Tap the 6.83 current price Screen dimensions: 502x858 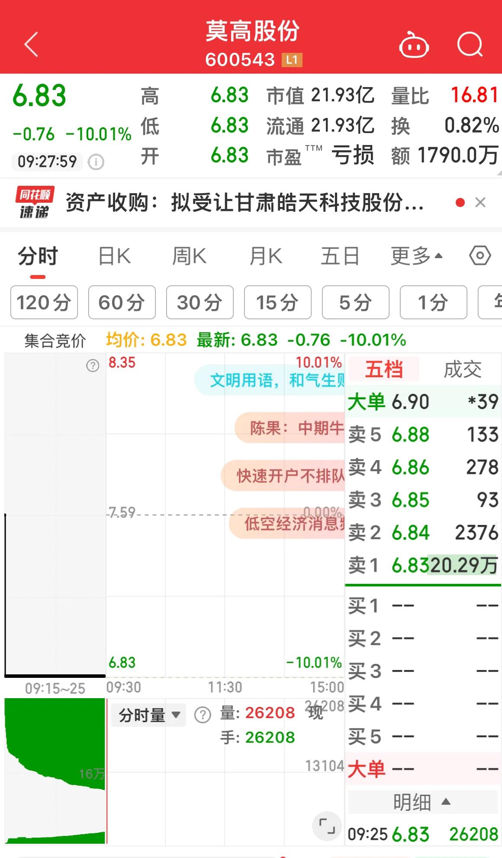pyautogui.click(x=39, y=95)
